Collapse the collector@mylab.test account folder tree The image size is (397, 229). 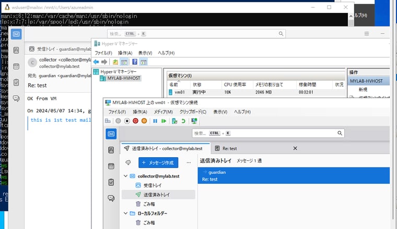point(125,176)
